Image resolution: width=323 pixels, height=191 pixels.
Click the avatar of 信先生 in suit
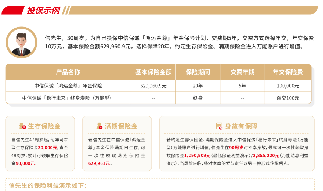point(21,43)
